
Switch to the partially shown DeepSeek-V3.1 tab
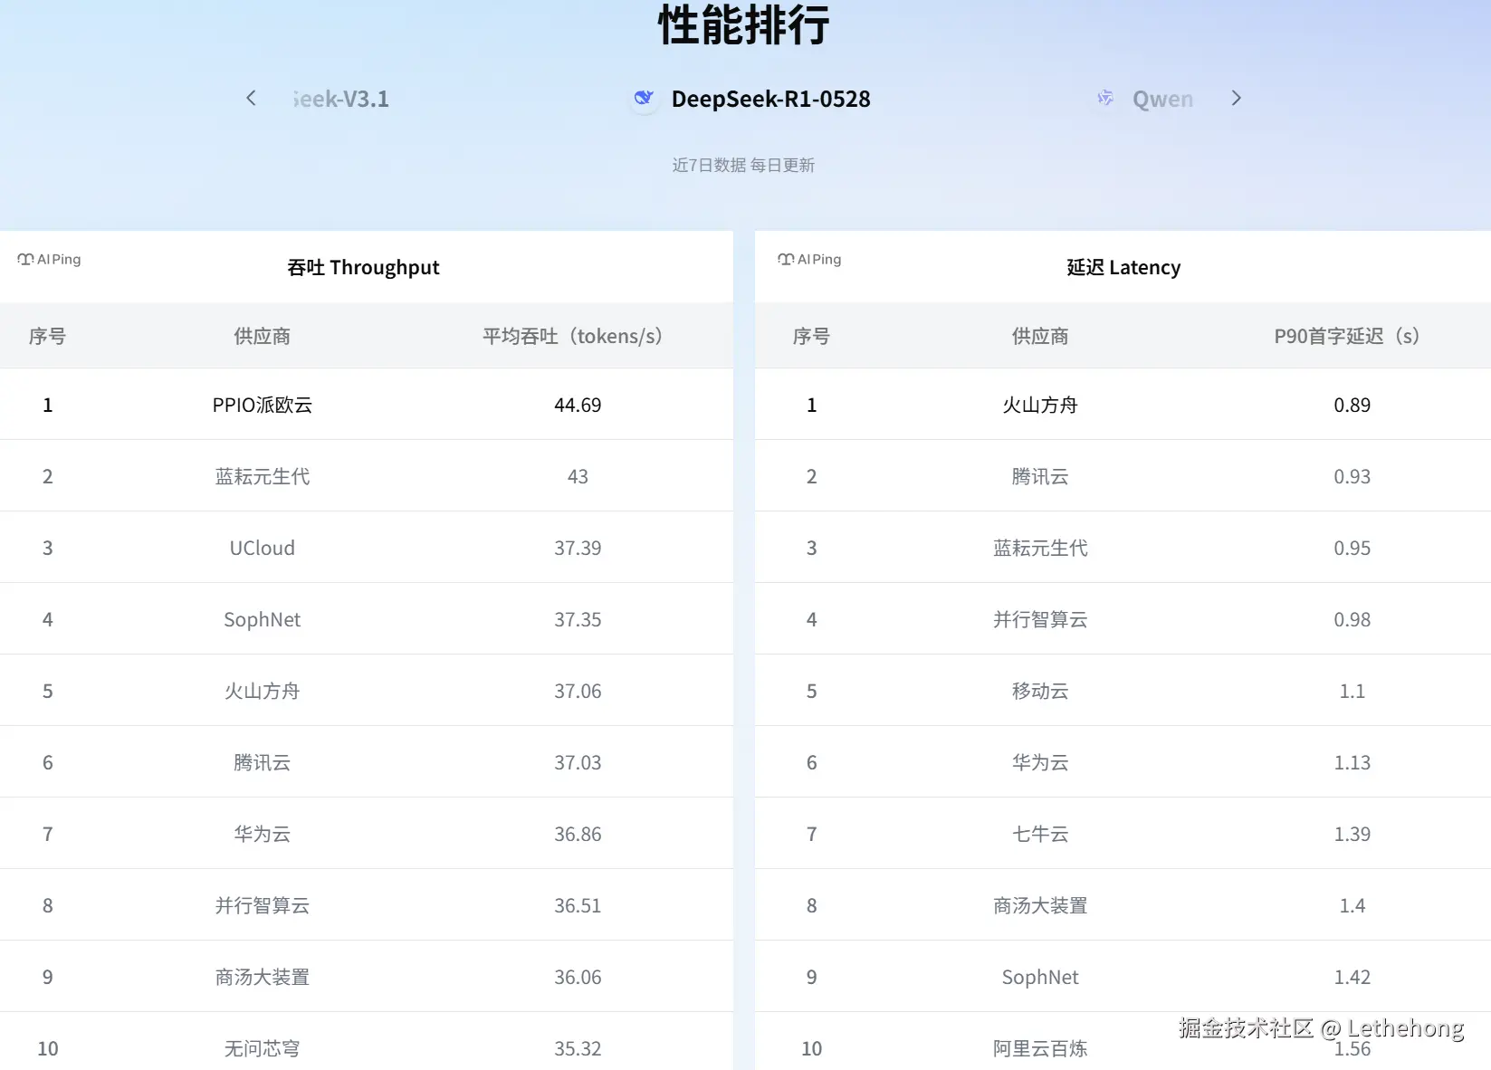click(x=340, y=99)
